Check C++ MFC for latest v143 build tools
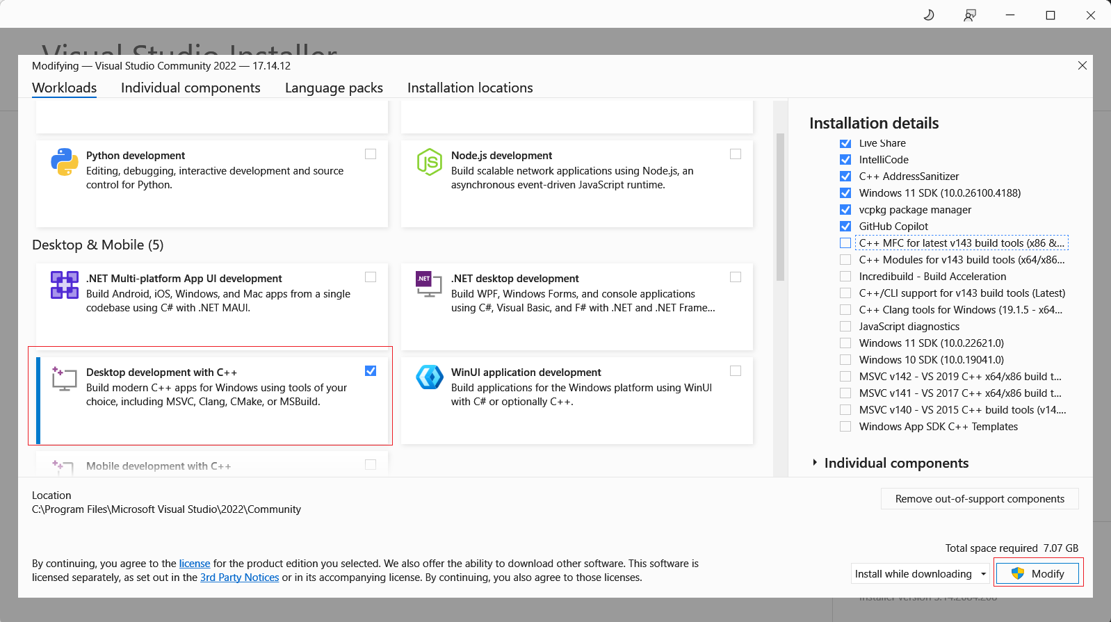The width and height of the screenshot is (1111, 622). click(x=845, y=243)
